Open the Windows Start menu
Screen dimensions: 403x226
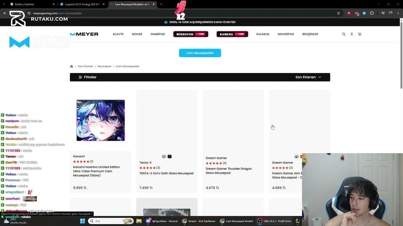tap(82, 221)
